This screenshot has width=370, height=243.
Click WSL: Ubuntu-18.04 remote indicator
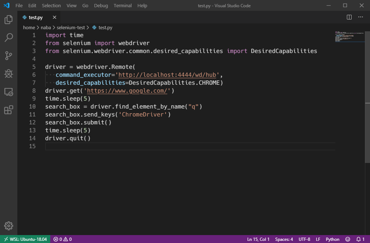pyautogui.click(x=25, y=239)
